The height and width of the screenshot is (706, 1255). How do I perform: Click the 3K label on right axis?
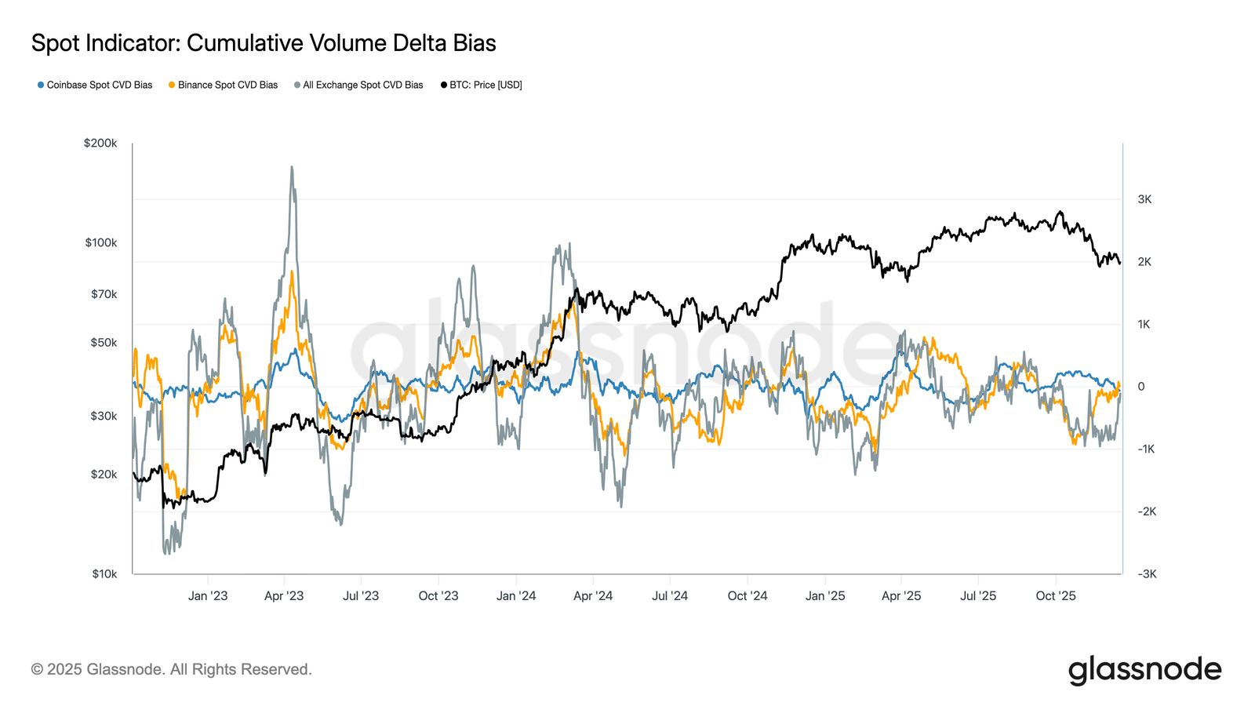point(1144,199)
